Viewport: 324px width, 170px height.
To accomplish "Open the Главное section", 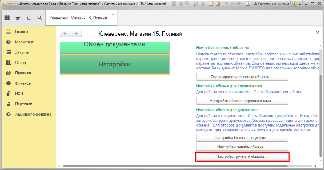I will pos(22,32).
